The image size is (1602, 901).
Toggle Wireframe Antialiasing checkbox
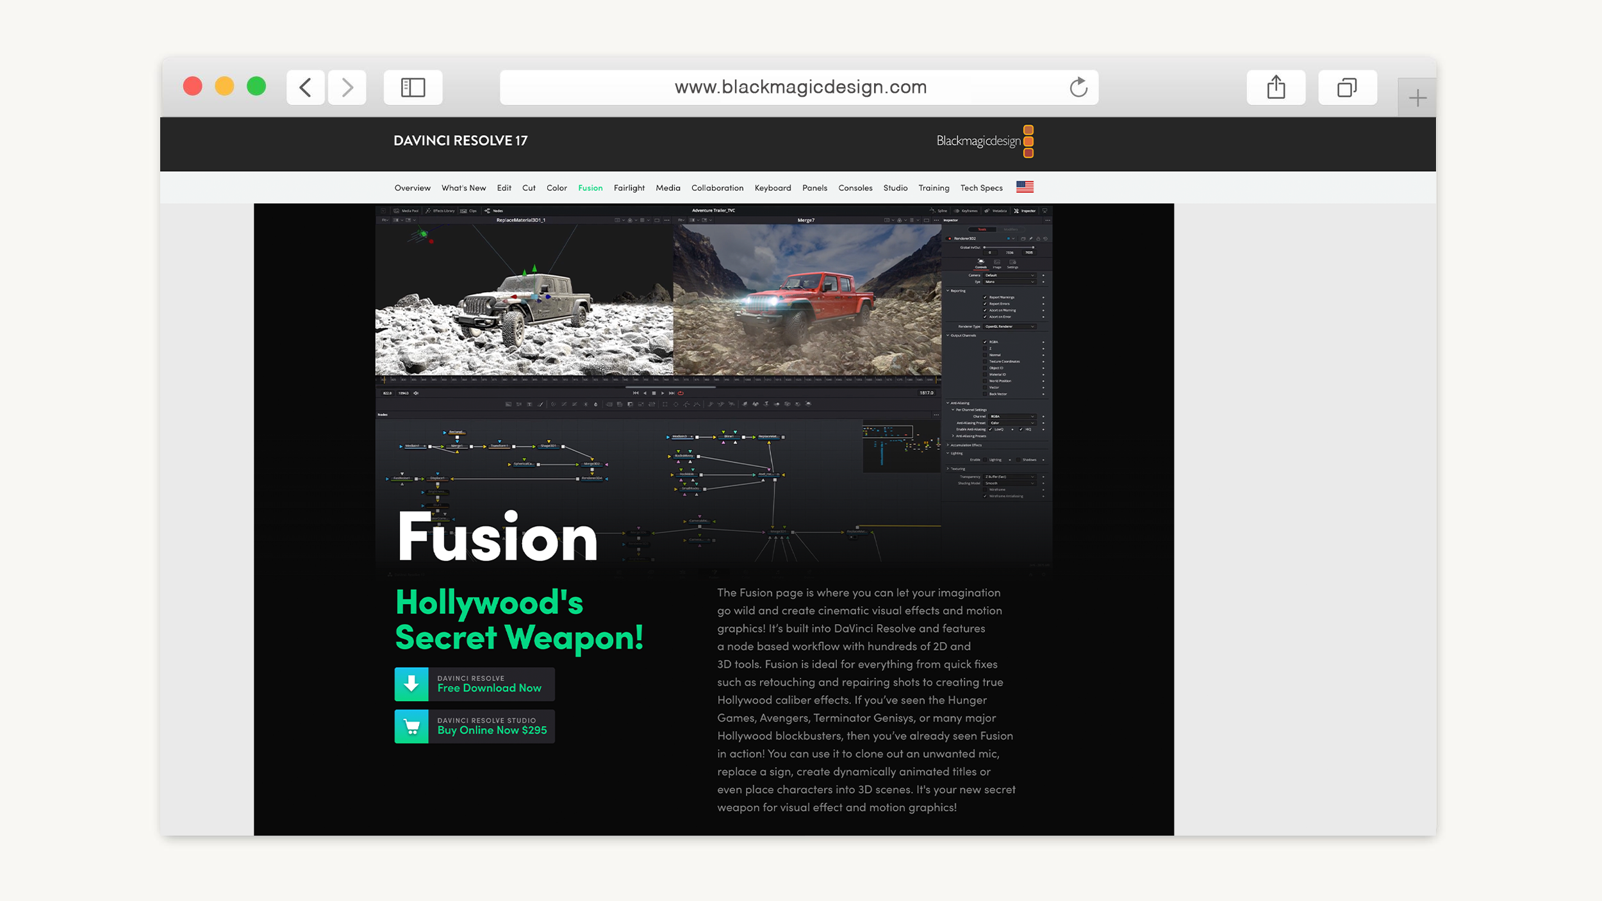[985, 496]
